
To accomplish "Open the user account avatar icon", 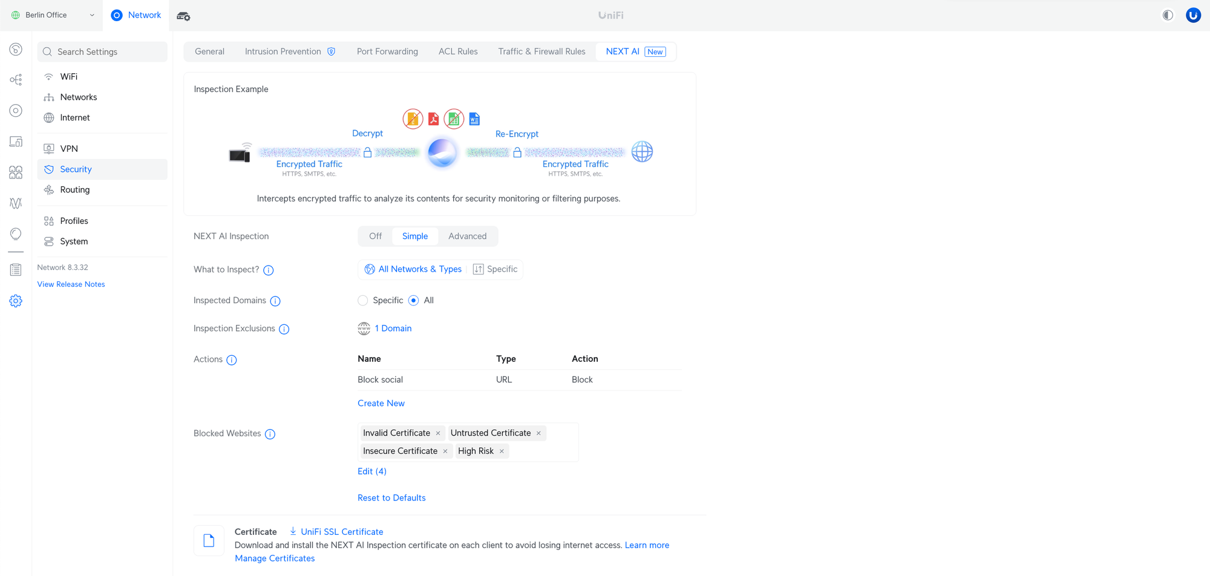I will click(1193, 15).
